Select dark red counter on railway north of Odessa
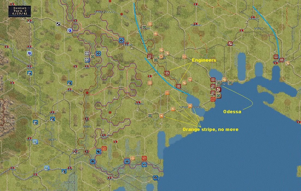 (x=230, y=44)
